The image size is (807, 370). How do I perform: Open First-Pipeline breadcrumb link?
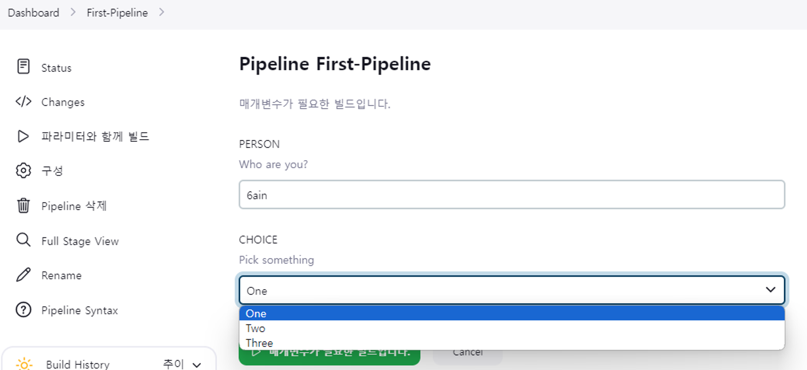coord(117,13)
